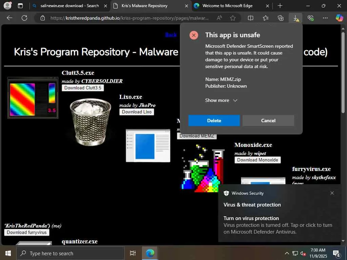Dismiss the Windows Security notification
Viewport: 347px width, 260px height.
[x=332, y=193]
